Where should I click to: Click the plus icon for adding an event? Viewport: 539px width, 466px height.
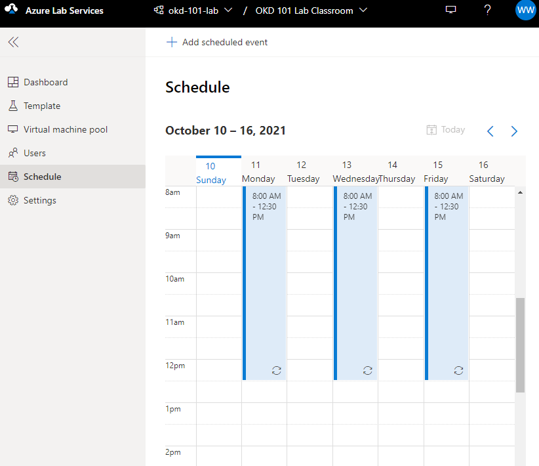[x=172, y=42]
